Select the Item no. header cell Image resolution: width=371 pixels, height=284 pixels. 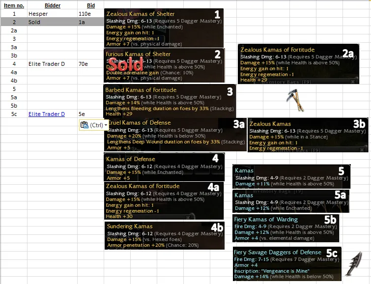(x=14, y=6)
